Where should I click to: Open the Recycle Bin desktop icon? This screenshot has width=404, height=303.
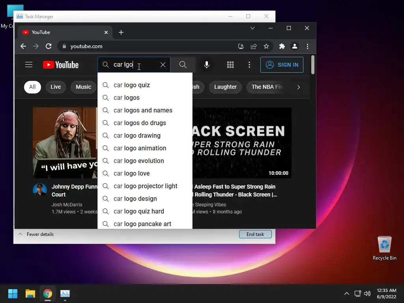tap(384, 248)
